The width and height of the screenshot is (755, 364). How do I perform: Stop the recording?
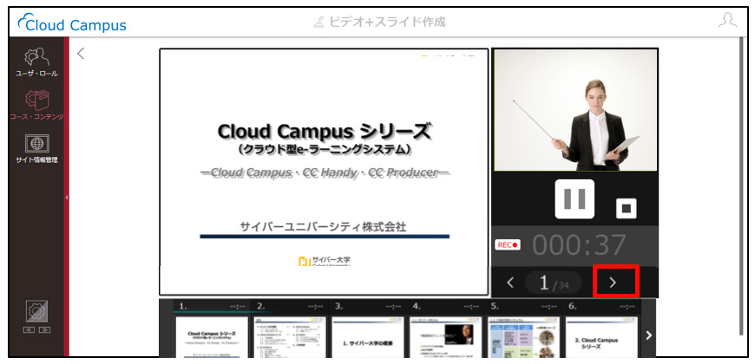(627, 208)
